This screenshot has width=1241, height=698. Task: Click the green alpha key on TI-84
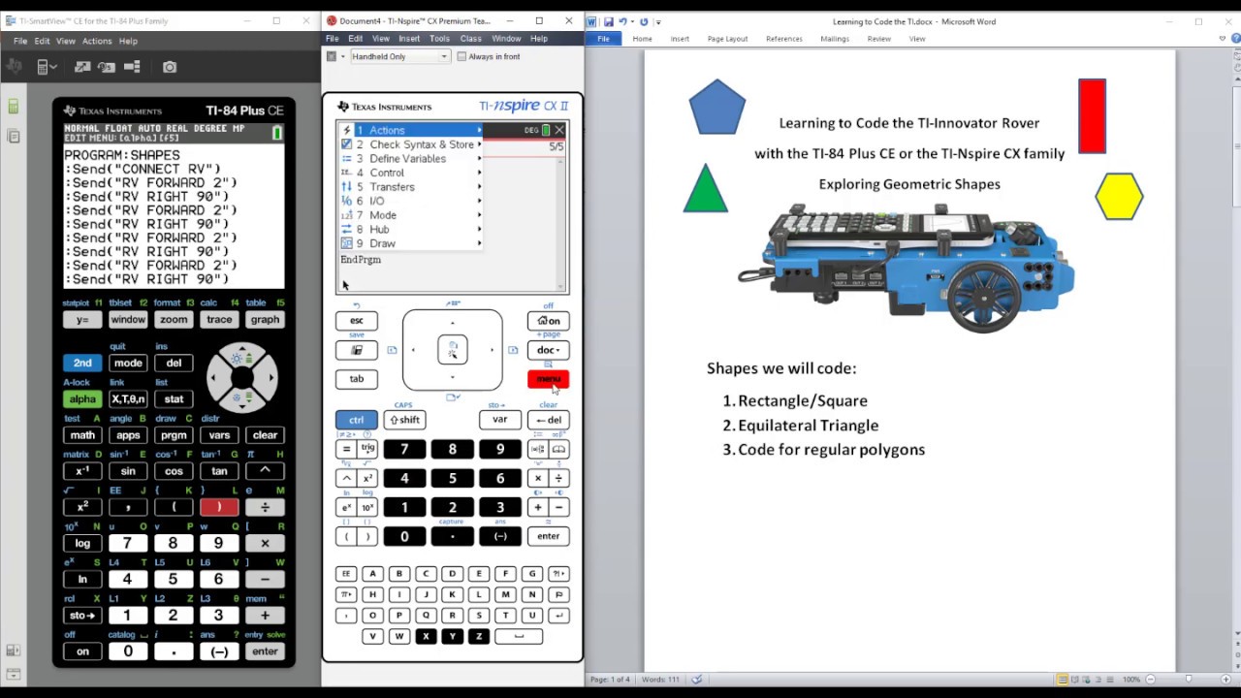coord(82,398)
